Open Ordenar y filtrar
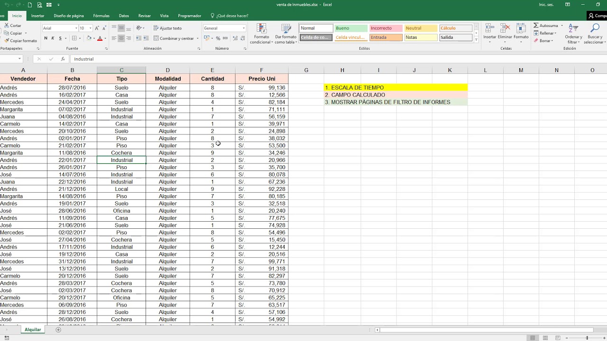 point(573,34)
